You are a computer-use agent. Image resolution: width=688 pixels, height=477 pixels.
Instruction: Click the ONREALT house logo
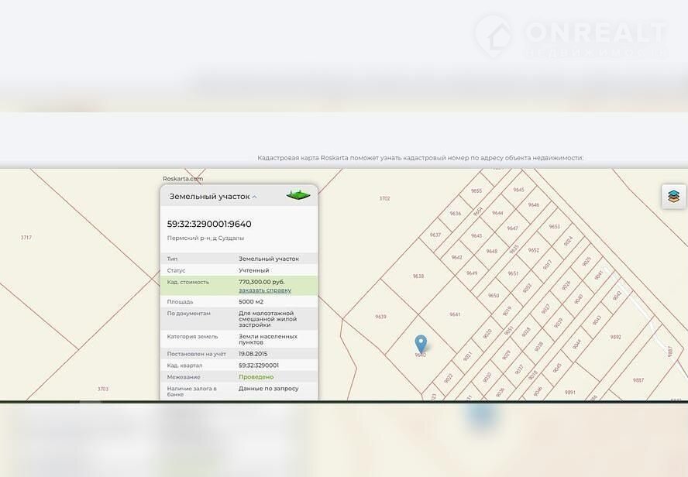(494, 35)
